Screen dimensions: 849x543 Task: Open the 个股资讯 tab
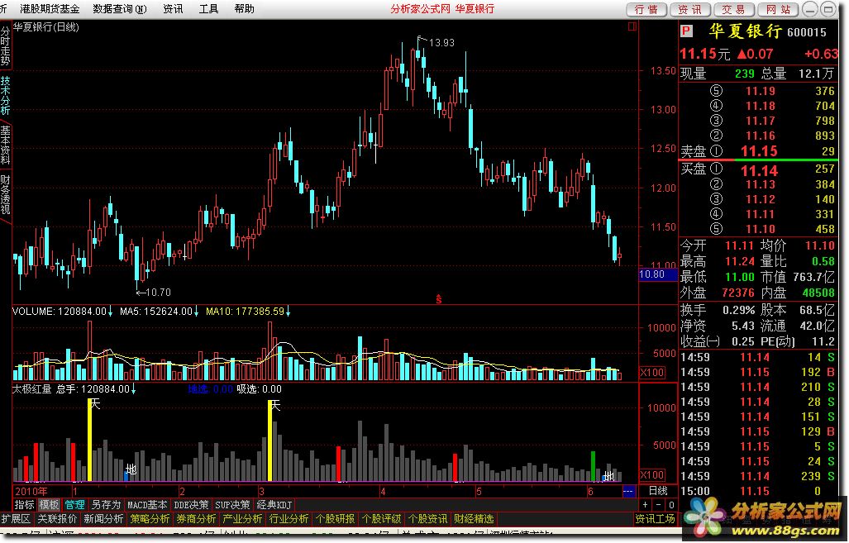pyautogui.click(x=427, y=519)
